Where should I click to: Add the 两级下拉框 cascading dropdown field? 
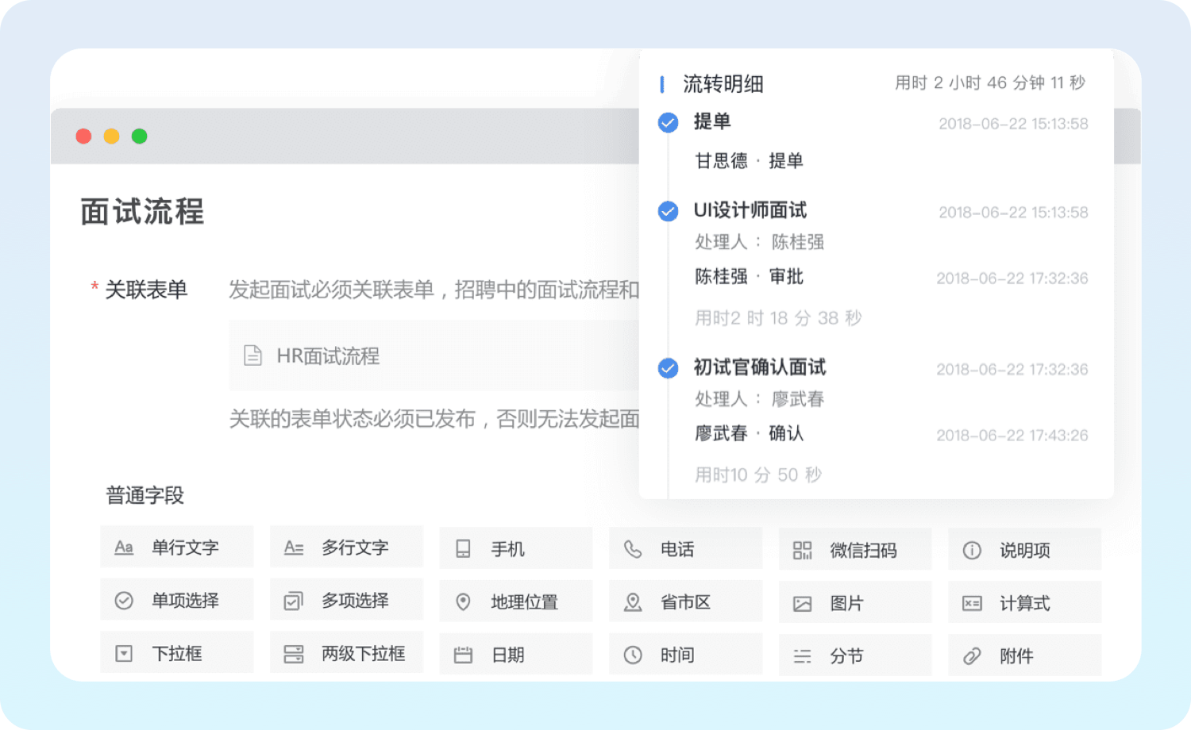(x=346, y=654)
